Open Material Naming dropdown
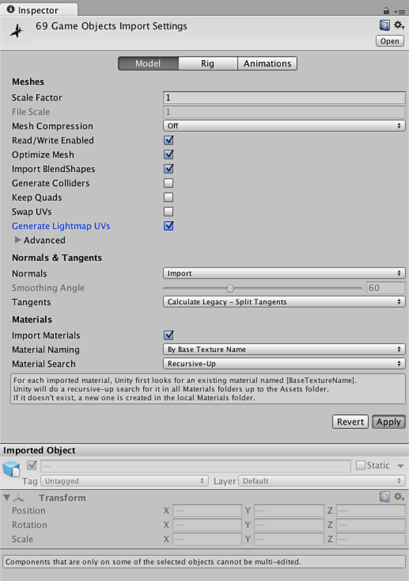 [284, 349]
